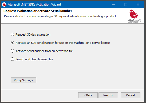Viewport: 146px width, 103px height.
Task: Click the Atalasoft app icon in title bar
Action: coord(4,5)
